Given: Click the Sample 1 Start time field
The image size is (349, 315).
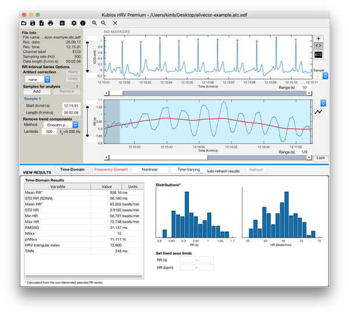Looking at the screenshot, I should pyautogui.click(x=71, y=105).
